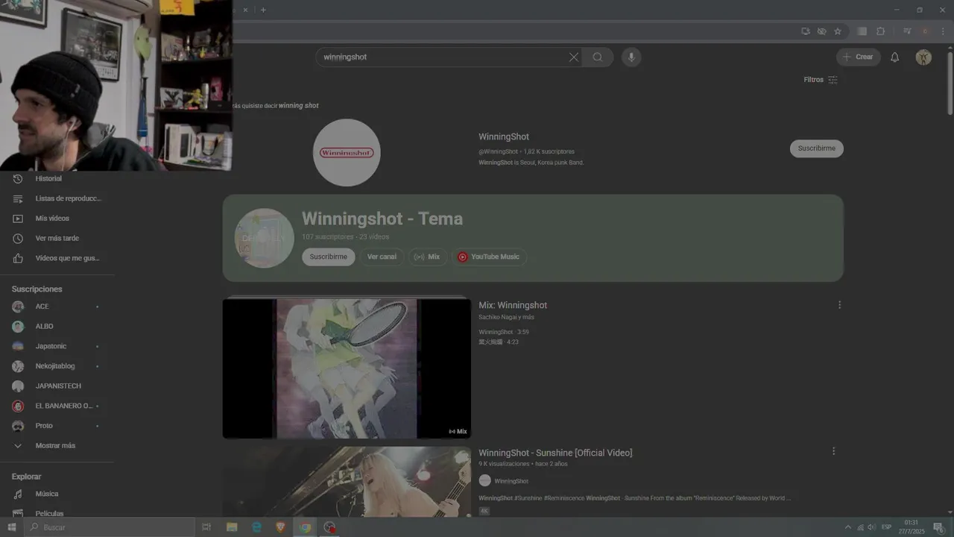Open Winningshot in YouTube Music
Screen dimensions: 954x537
489,257
